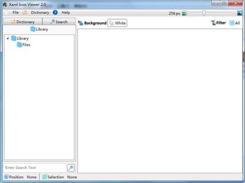This screenshot has width=245, height=183.
Task: Click the Position status icon
Action: (x=6, y=177)
